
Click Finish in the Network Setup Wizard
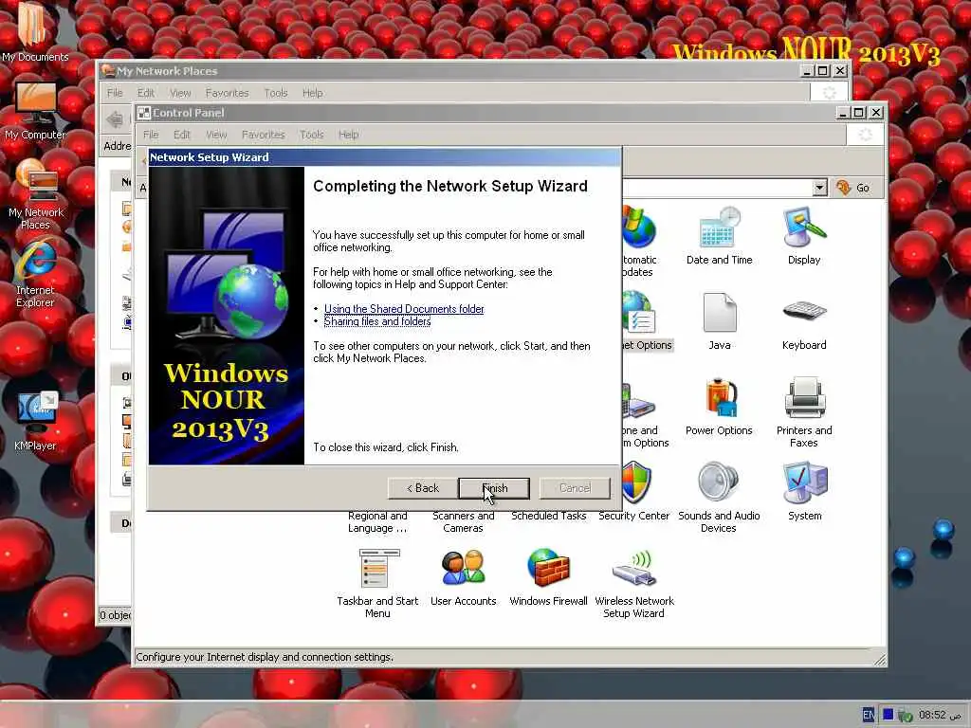pyautogui.click(x=494, y=488)
